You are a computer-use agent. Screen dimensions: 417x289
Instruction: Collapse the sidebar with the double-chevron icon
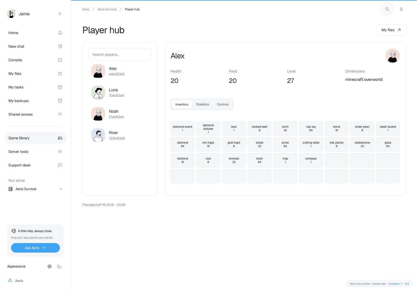[x=60, y=14]
